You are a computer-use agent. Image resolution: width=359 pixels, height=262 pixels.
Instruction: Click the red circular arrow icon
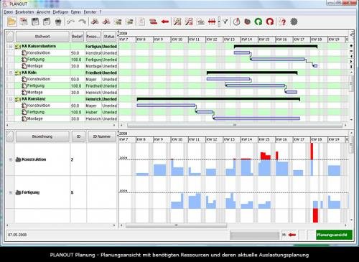[x=270, y=22]
